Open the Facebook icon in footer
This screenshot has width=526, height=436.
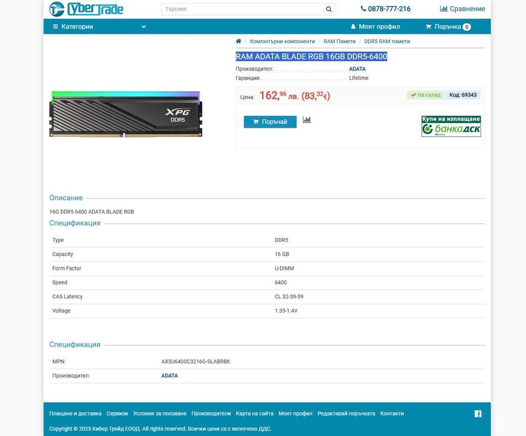click(477, 414)
